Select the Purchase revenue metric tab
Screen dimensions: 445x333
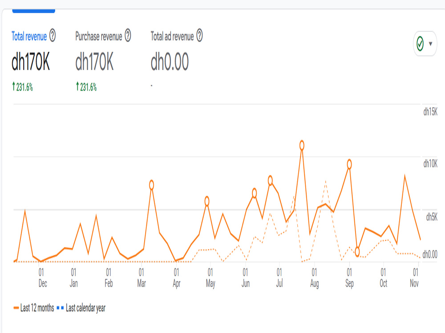pyautogui.click(x=98, y=36)
